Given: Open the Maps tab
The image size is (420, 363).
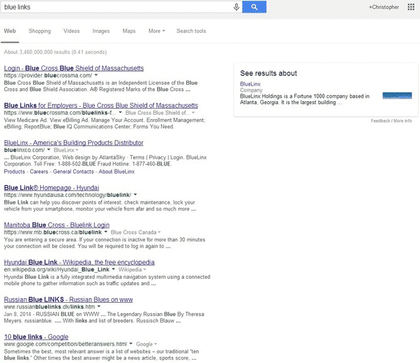Looking at the screenshot, I should pyautogui.click(x=129, y=31).
